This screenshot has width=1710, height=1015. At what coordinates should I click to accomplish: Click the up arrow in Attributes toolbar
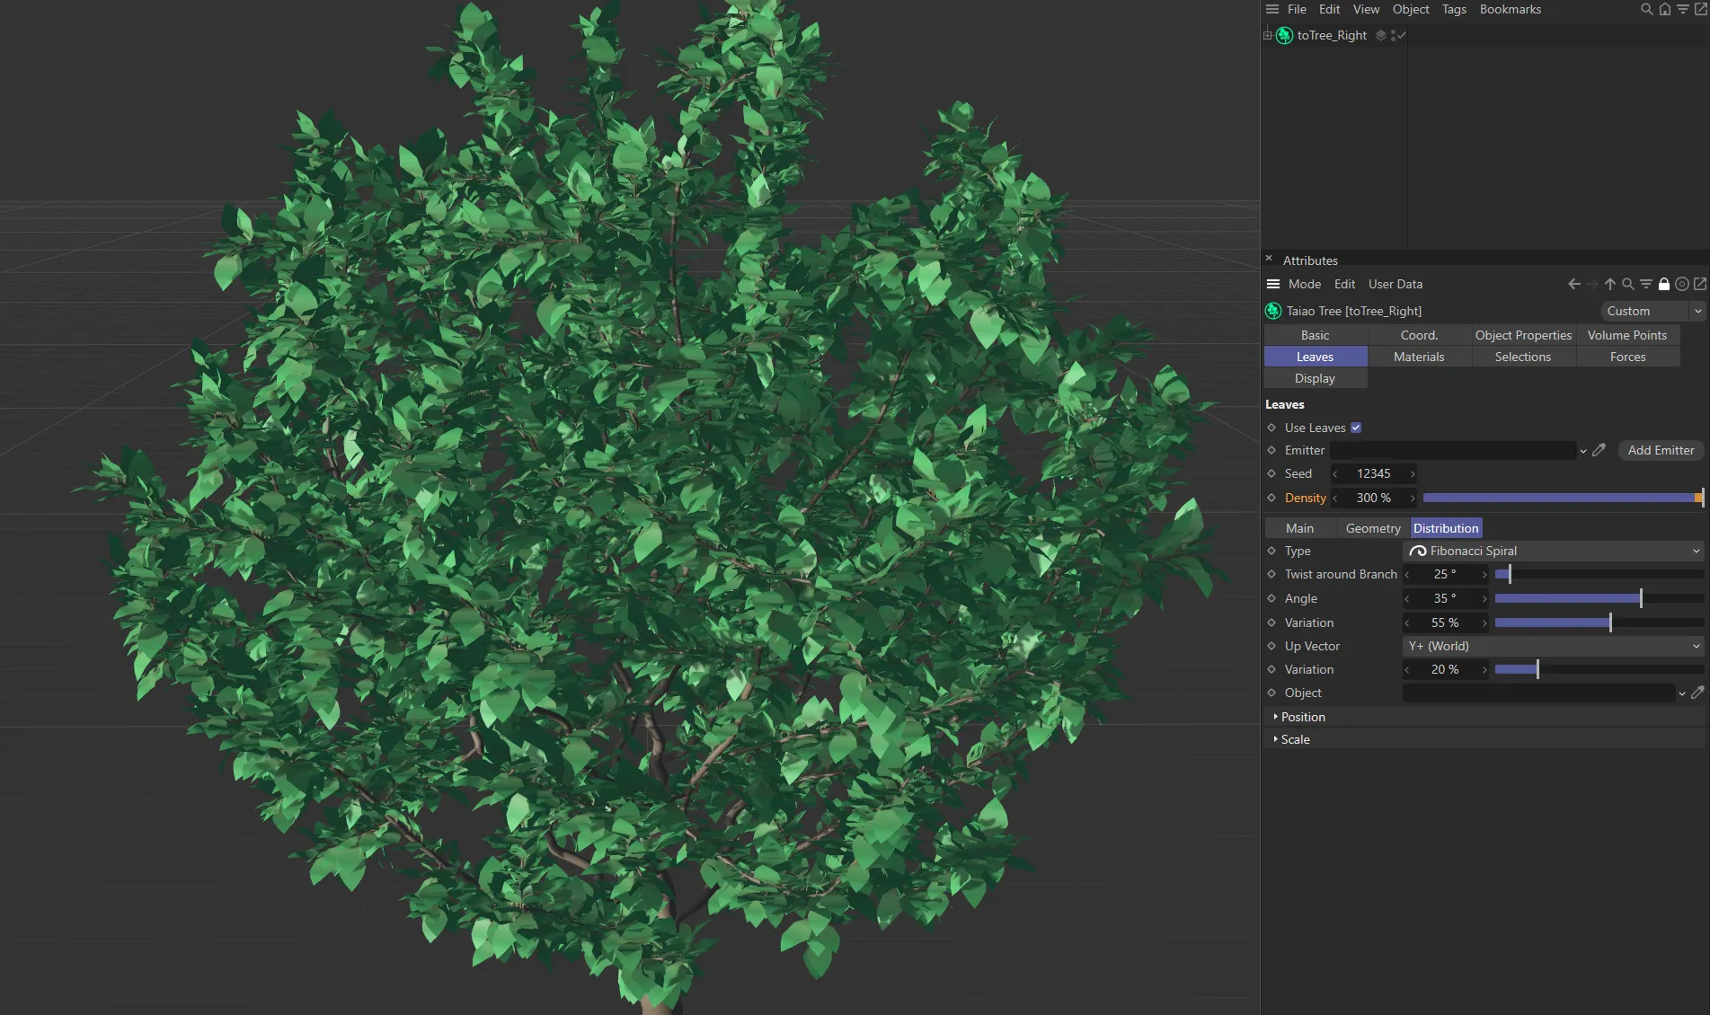pyautogui.click(x=1609, y=284)
